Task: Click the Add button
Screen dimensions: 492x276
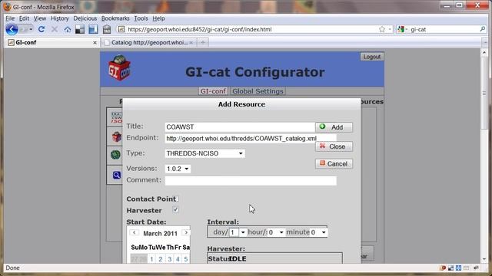Action: [334, 127]
